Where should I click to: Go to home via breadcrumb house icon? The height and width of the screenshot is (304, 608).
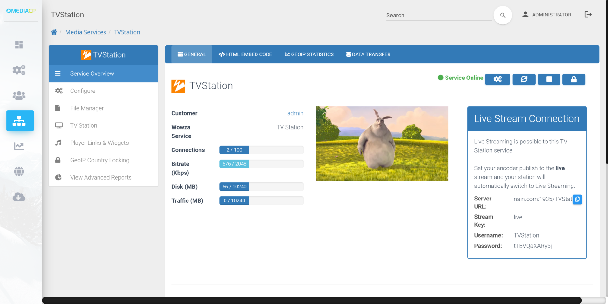pos(54,32)
